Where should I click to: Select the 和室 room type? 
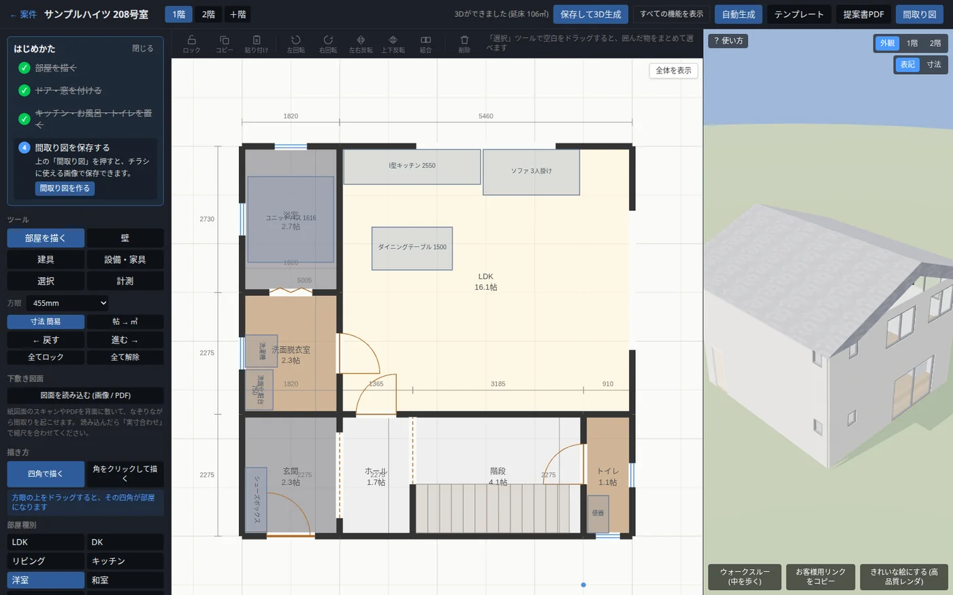coord(125,580)
